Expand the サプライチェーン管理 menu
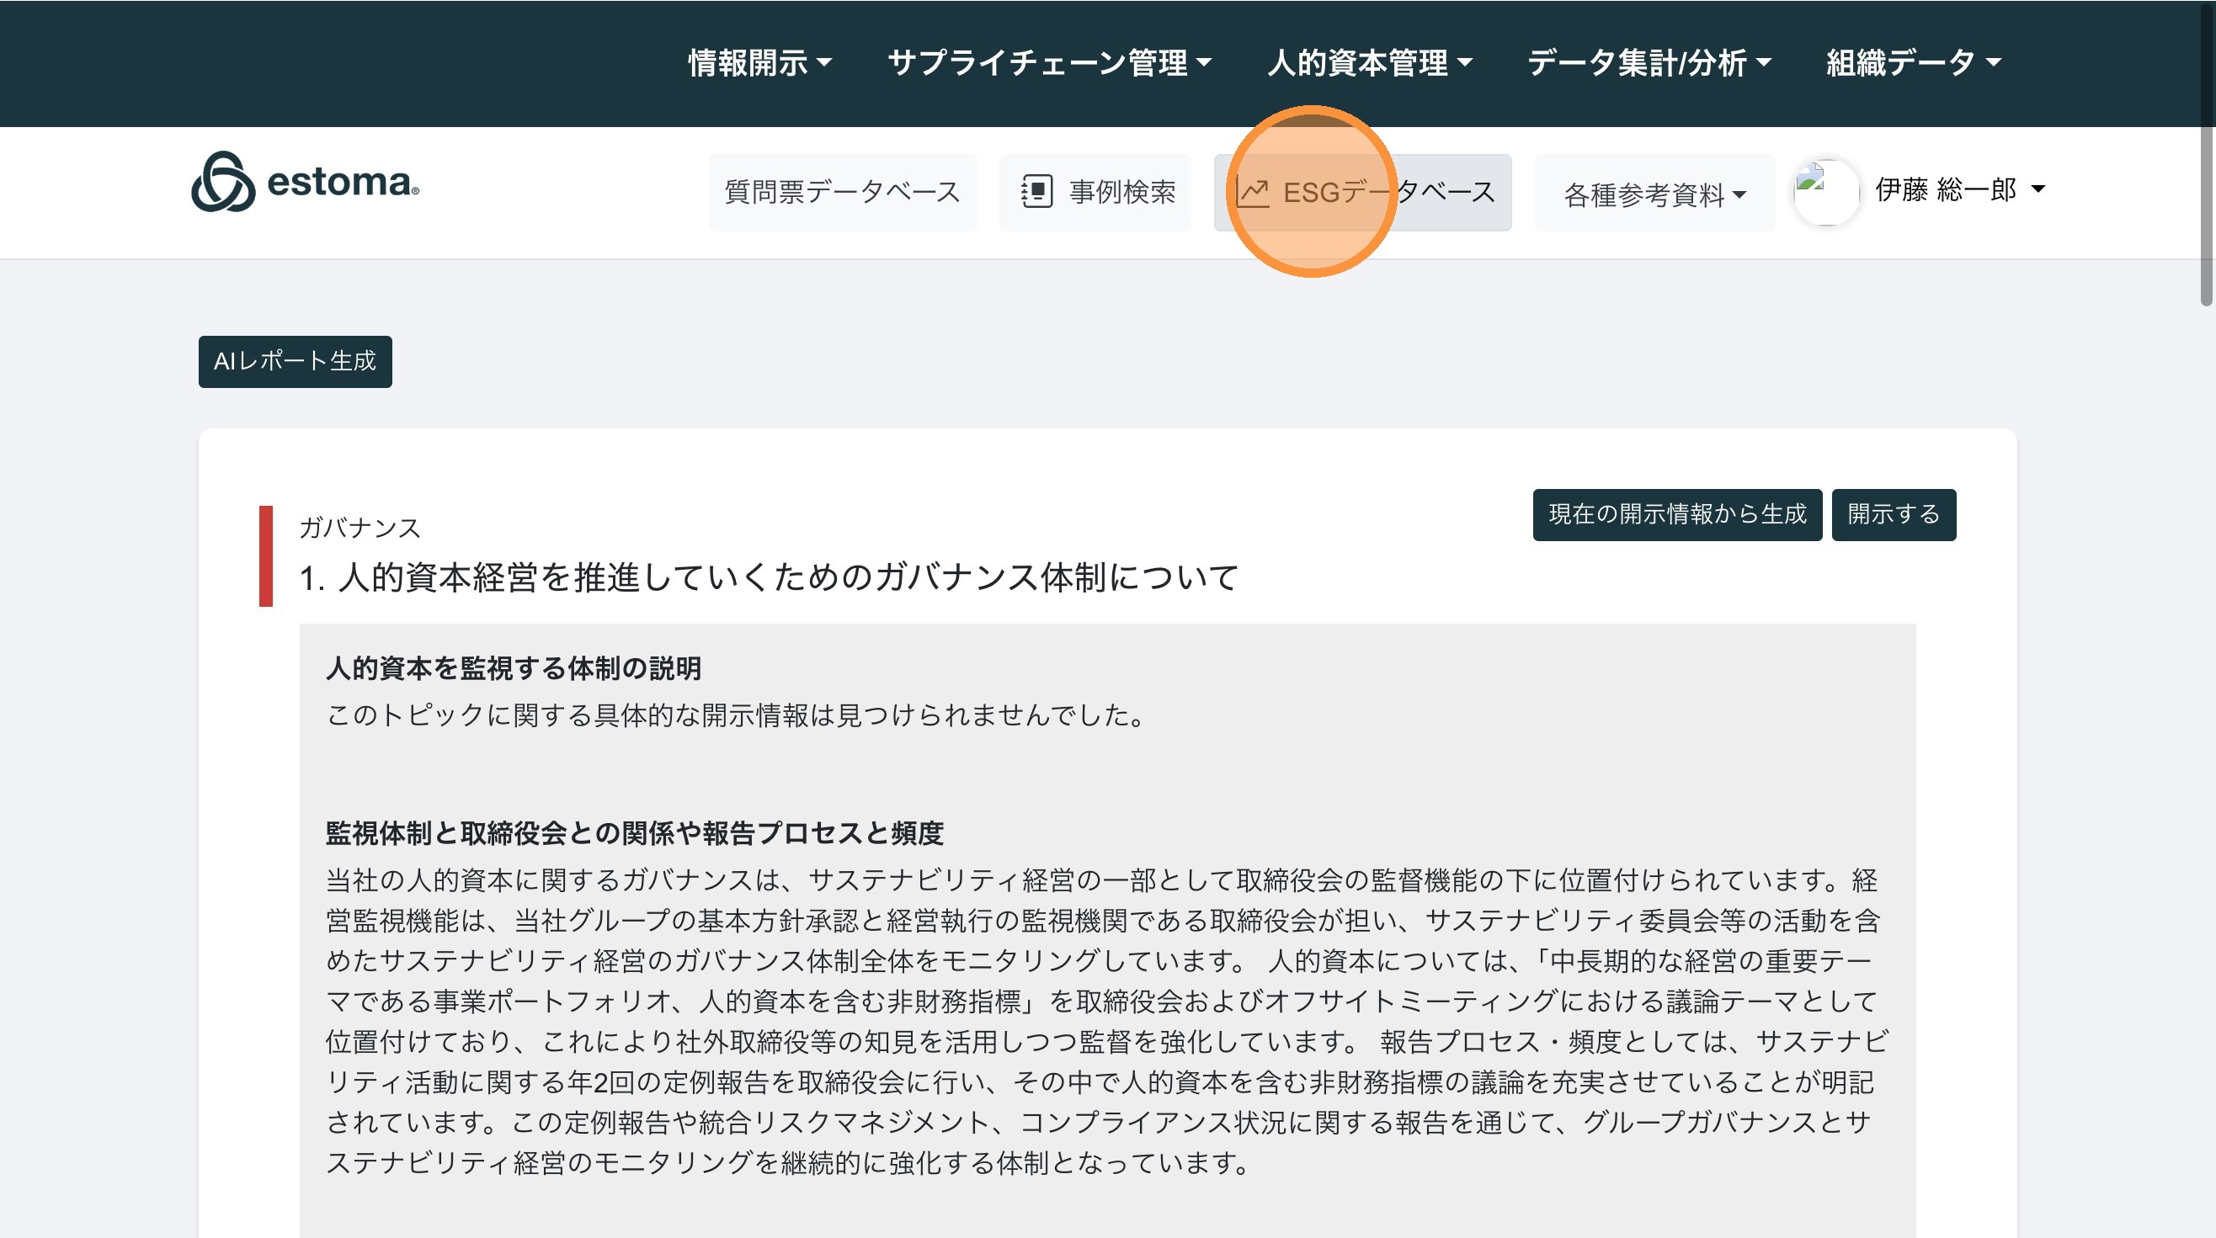This screenshot has width=2216, height=1238. click(x=1049, y=63)
